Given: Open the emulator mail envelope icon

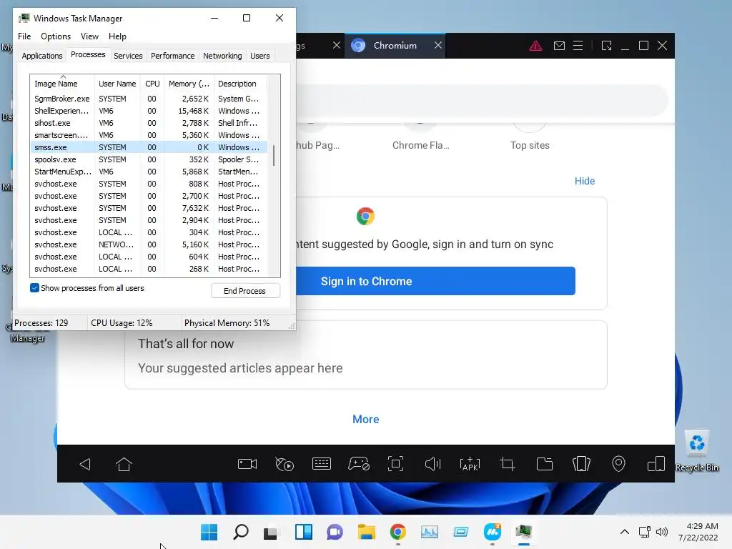Looking at the screenshot, I should [x=559, y=46].
